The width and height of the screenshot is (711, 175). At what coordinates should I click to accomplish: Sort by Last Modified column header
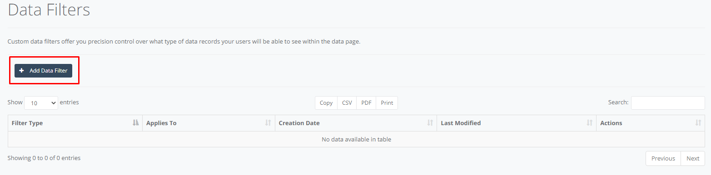(x=517, y=123)
